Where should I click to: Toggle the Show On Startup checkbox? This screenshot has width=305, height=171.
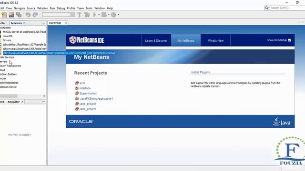point(289,40)
